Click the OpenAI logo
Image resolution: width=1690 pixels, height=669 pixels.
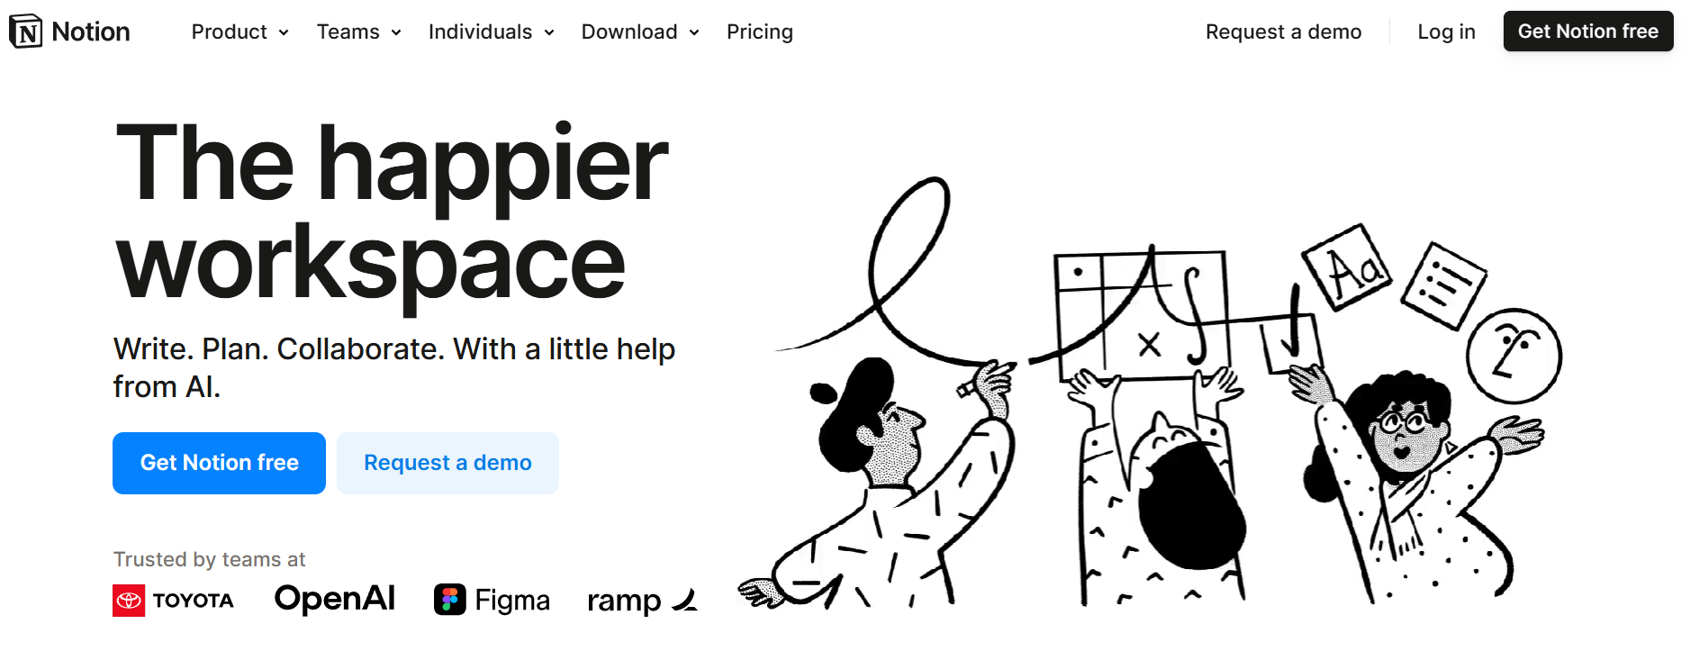tap(334, 599)
